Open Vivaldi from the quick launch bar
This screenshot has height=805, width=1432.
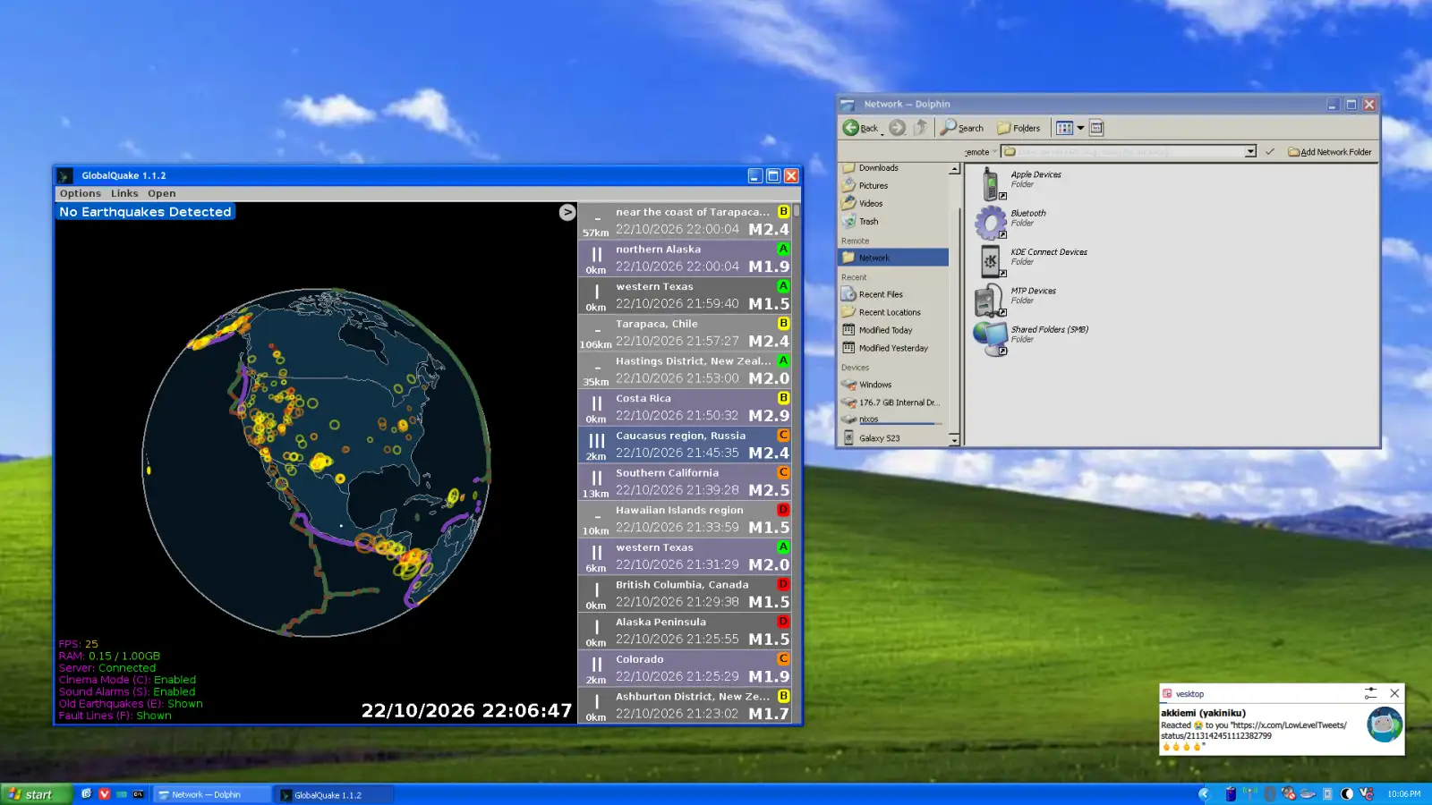pyautogui.click(x=105, y=794)
